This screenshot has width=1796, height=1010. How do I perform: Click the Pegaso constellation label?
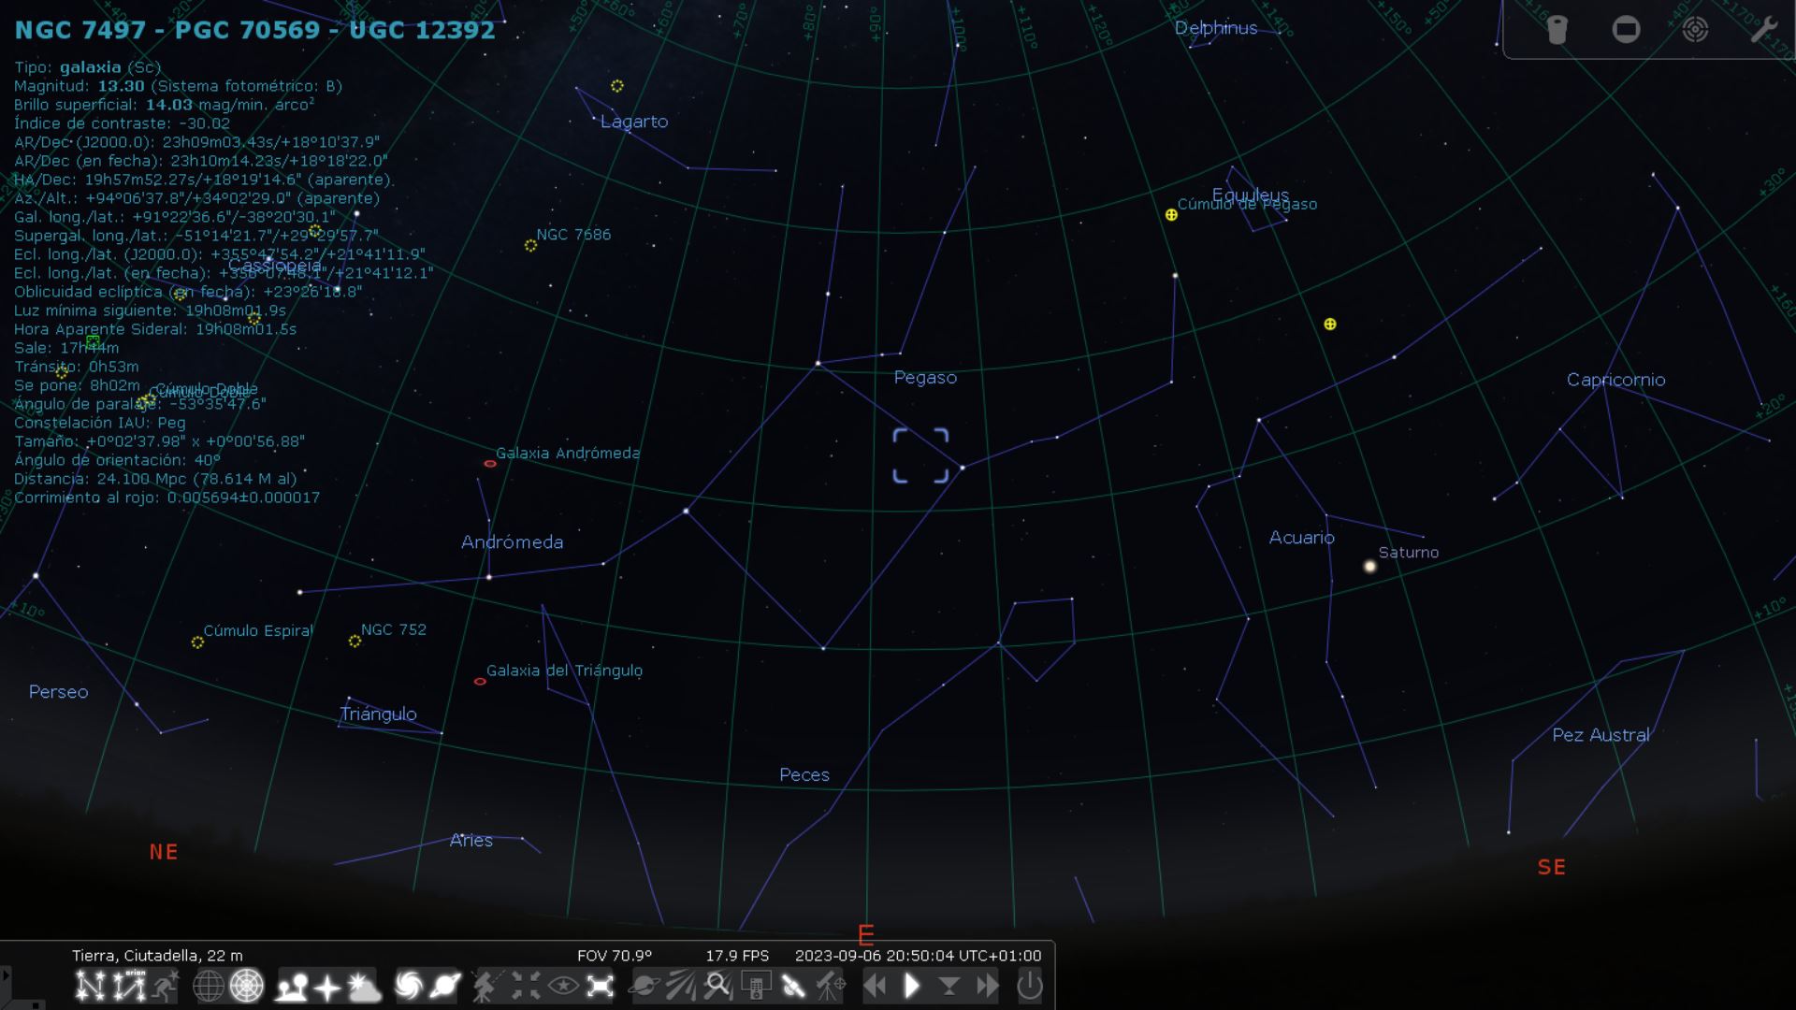925,378
